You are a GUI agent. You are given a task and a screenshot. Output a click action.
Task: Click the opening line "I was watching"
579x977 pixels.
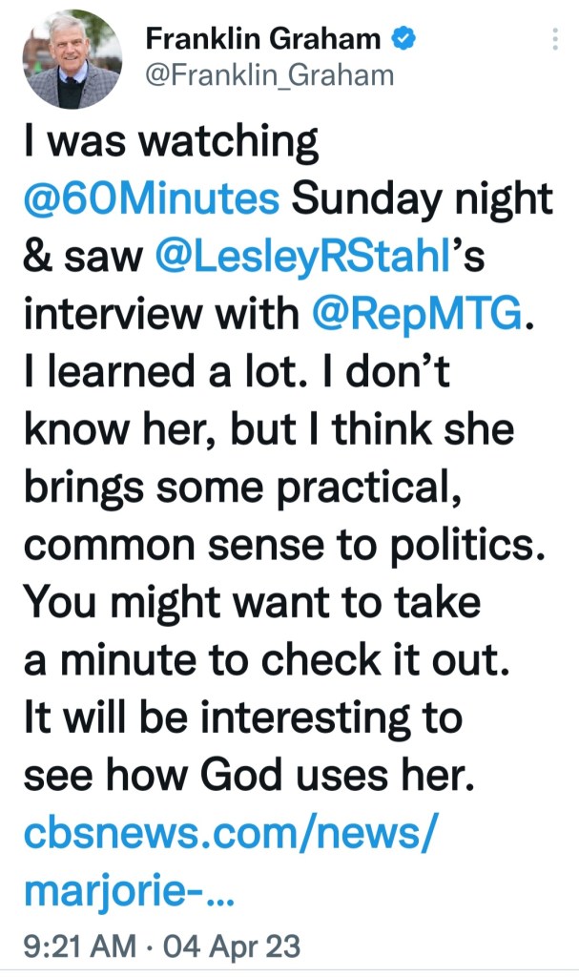172,143
